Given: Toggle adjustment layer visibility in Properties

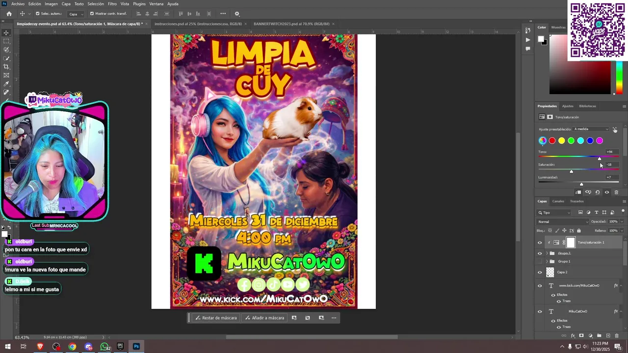Looking at the screenshot, I should pos(607,192).
